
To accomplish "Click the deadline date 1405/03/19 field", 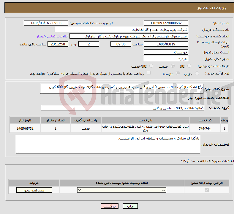I will [x=166, y=44].
